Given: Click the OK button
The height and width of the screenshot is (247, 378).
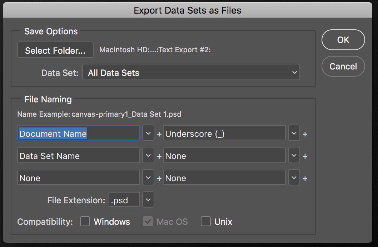Looking at the screenshot, I should pyautogui.click(x=343, y=40).
